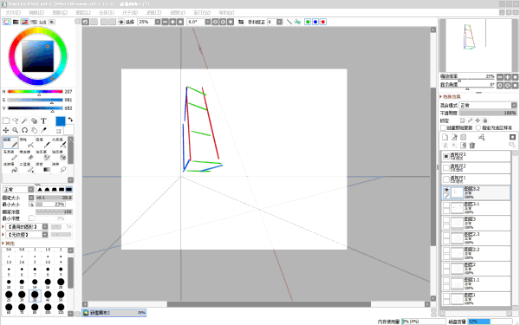Choose the smudge tool preset
Image resolution: width=520 pixels, height=325 pixels.
[59, 167]
